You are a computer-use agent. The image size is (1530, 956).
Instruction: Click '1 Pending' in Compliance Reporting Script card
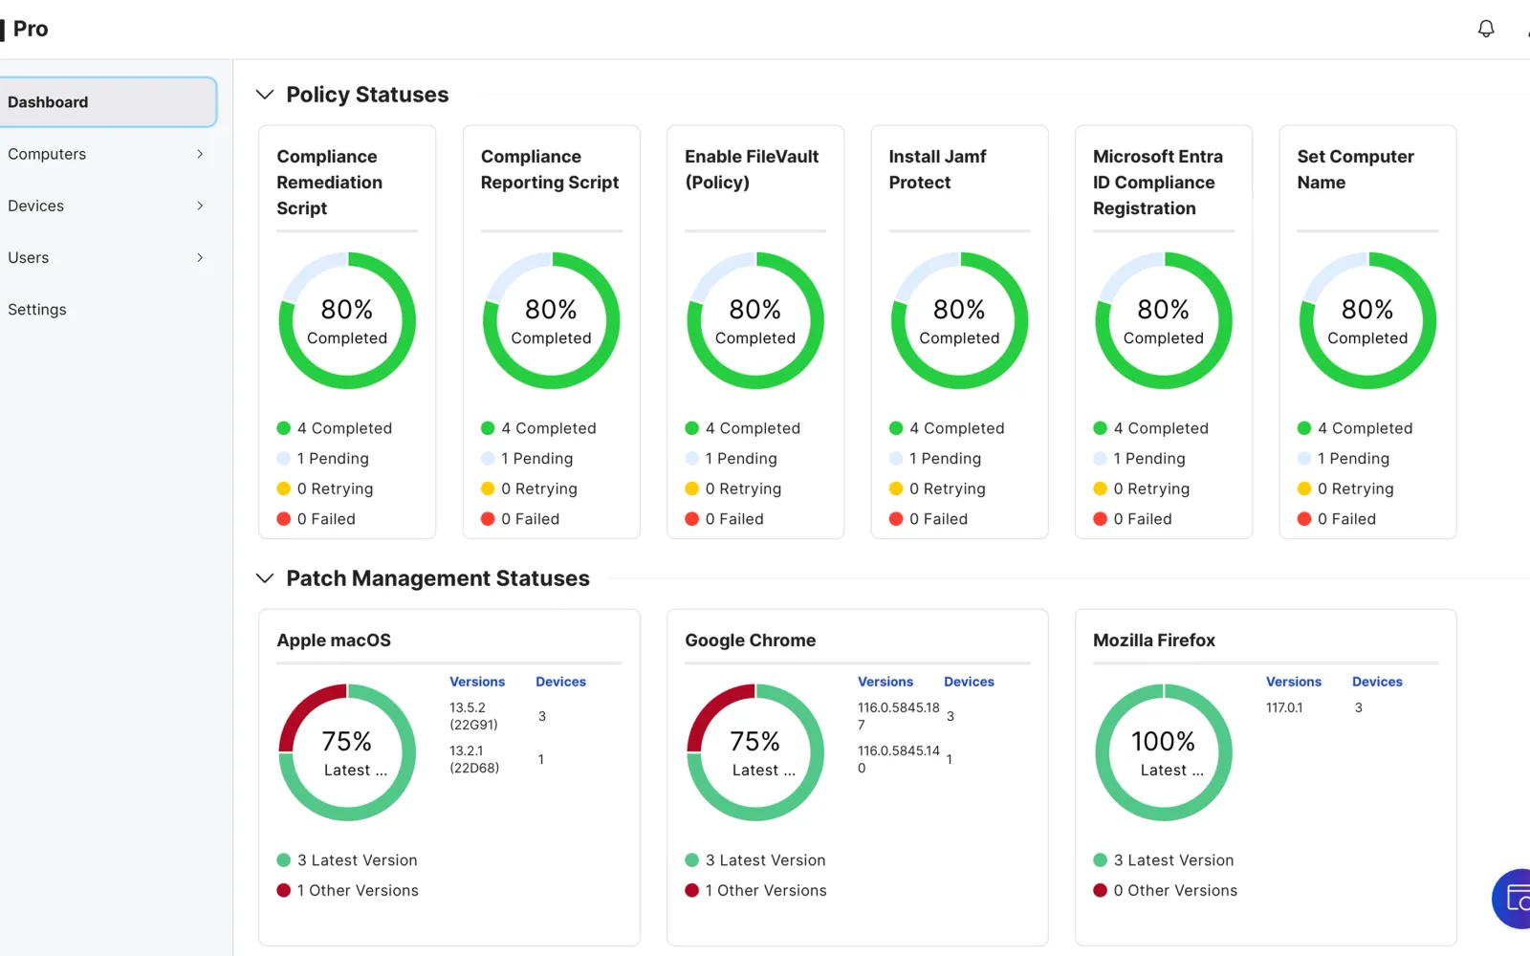click(x=527, y=459)
